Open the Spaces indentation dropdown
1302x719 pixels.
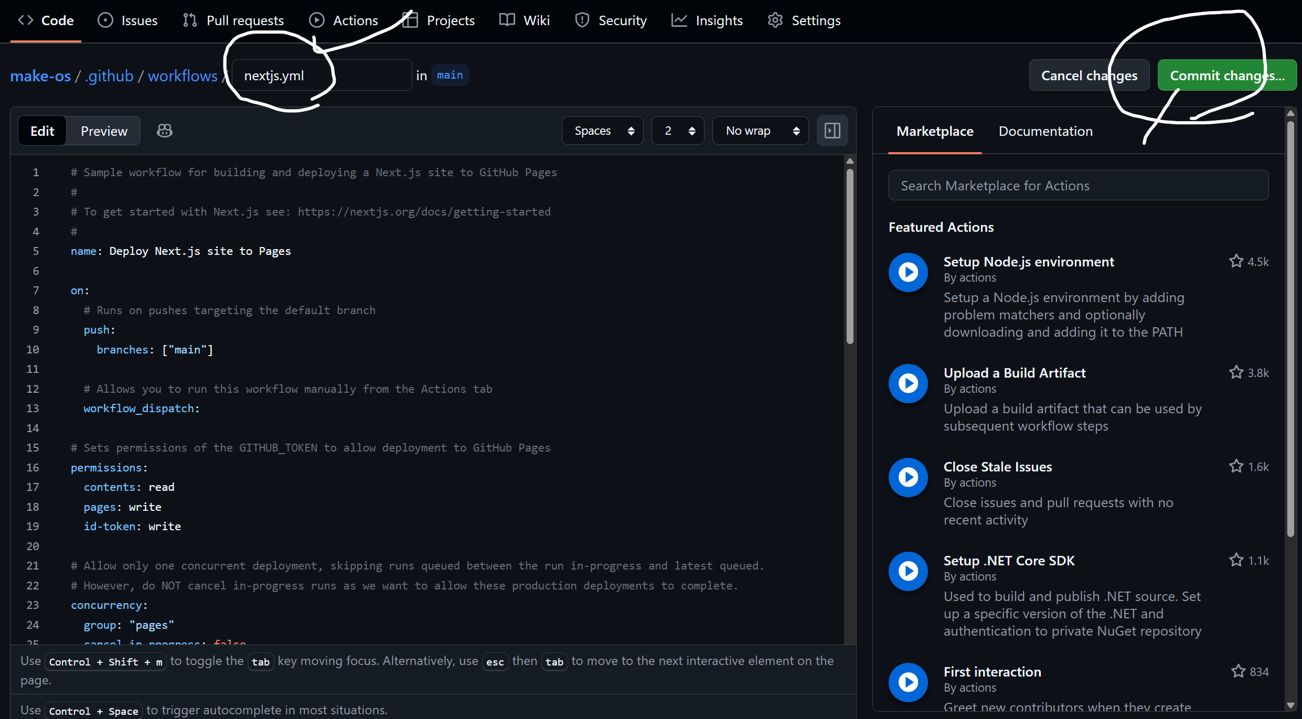click(602, 131)
